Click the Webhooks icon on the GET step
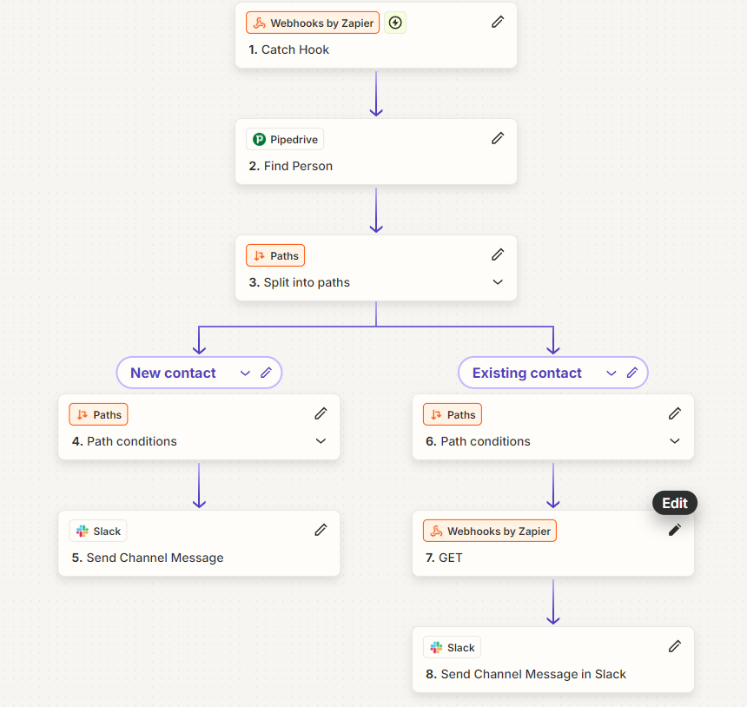The image size is (747, 707). (x=437, y=530)
